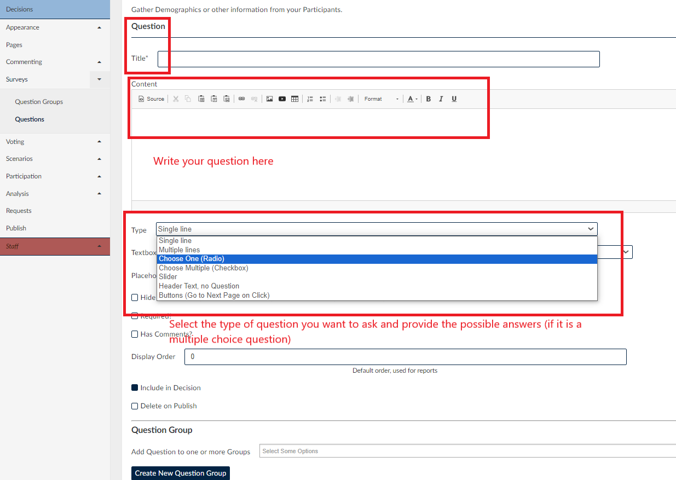Toggle bold formatting

click(428, 99)
